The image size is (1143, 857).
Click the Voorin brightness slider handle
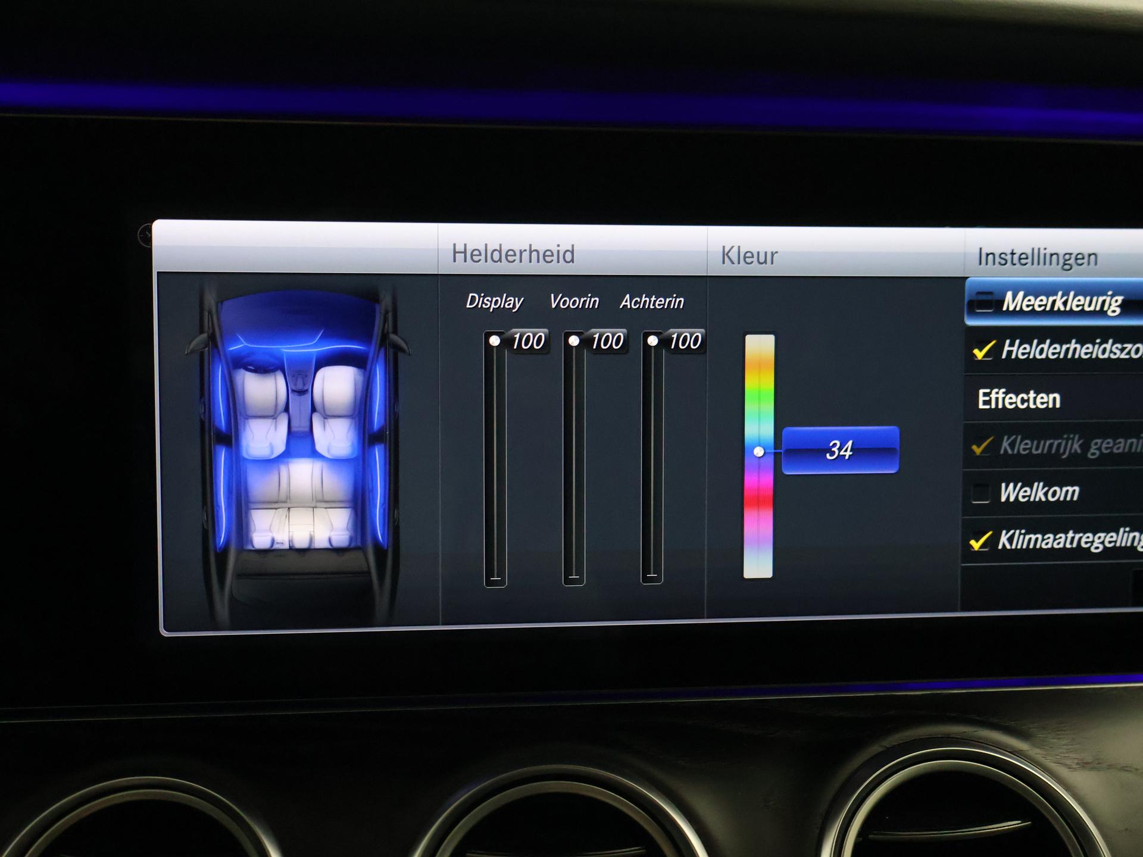574,341
